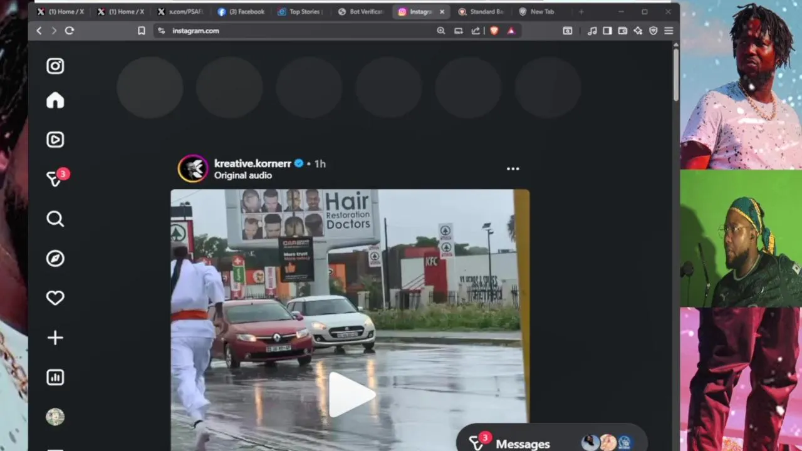Click the page vertical scrollbar

(676, 74)
